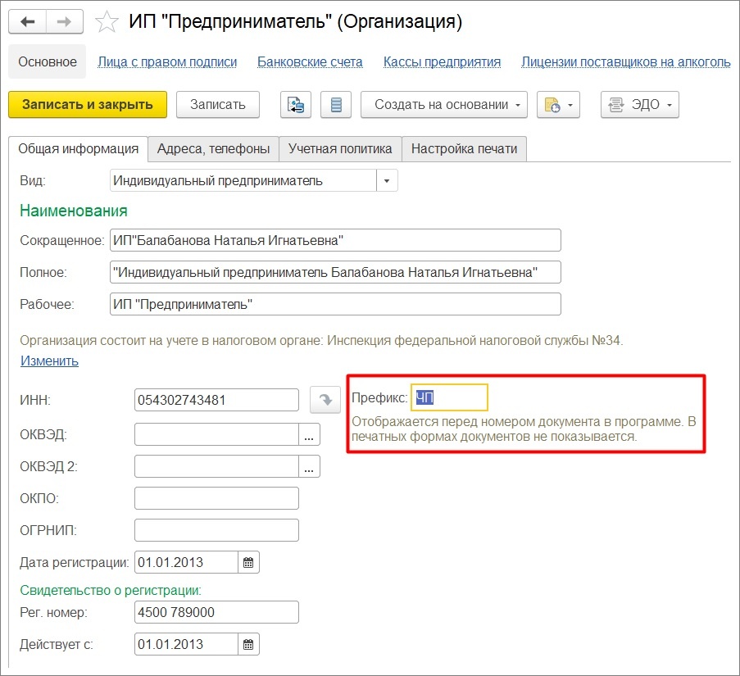Open the document-with-clock reports dropdown button
This screenshot has height=676, width=740.
tap(558, 104)
